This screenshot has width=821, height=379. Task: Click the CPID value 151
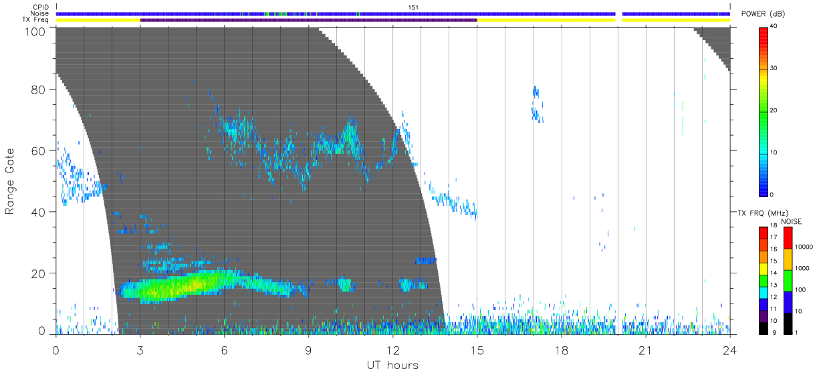point(415,7)
